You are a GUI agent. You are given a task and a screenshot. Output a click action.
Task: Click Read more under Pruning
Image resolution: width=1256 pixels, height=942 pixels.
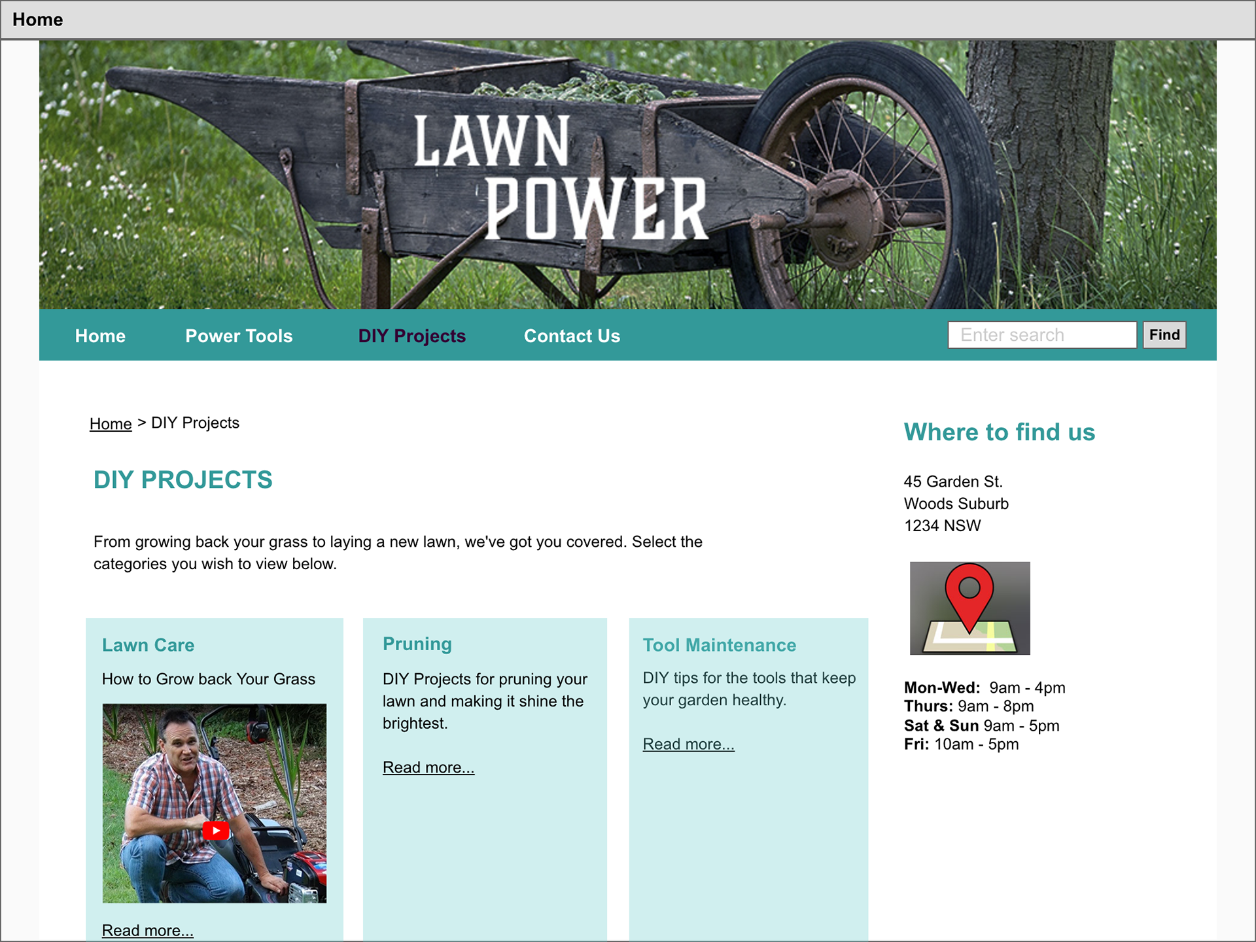coord(428,767)
